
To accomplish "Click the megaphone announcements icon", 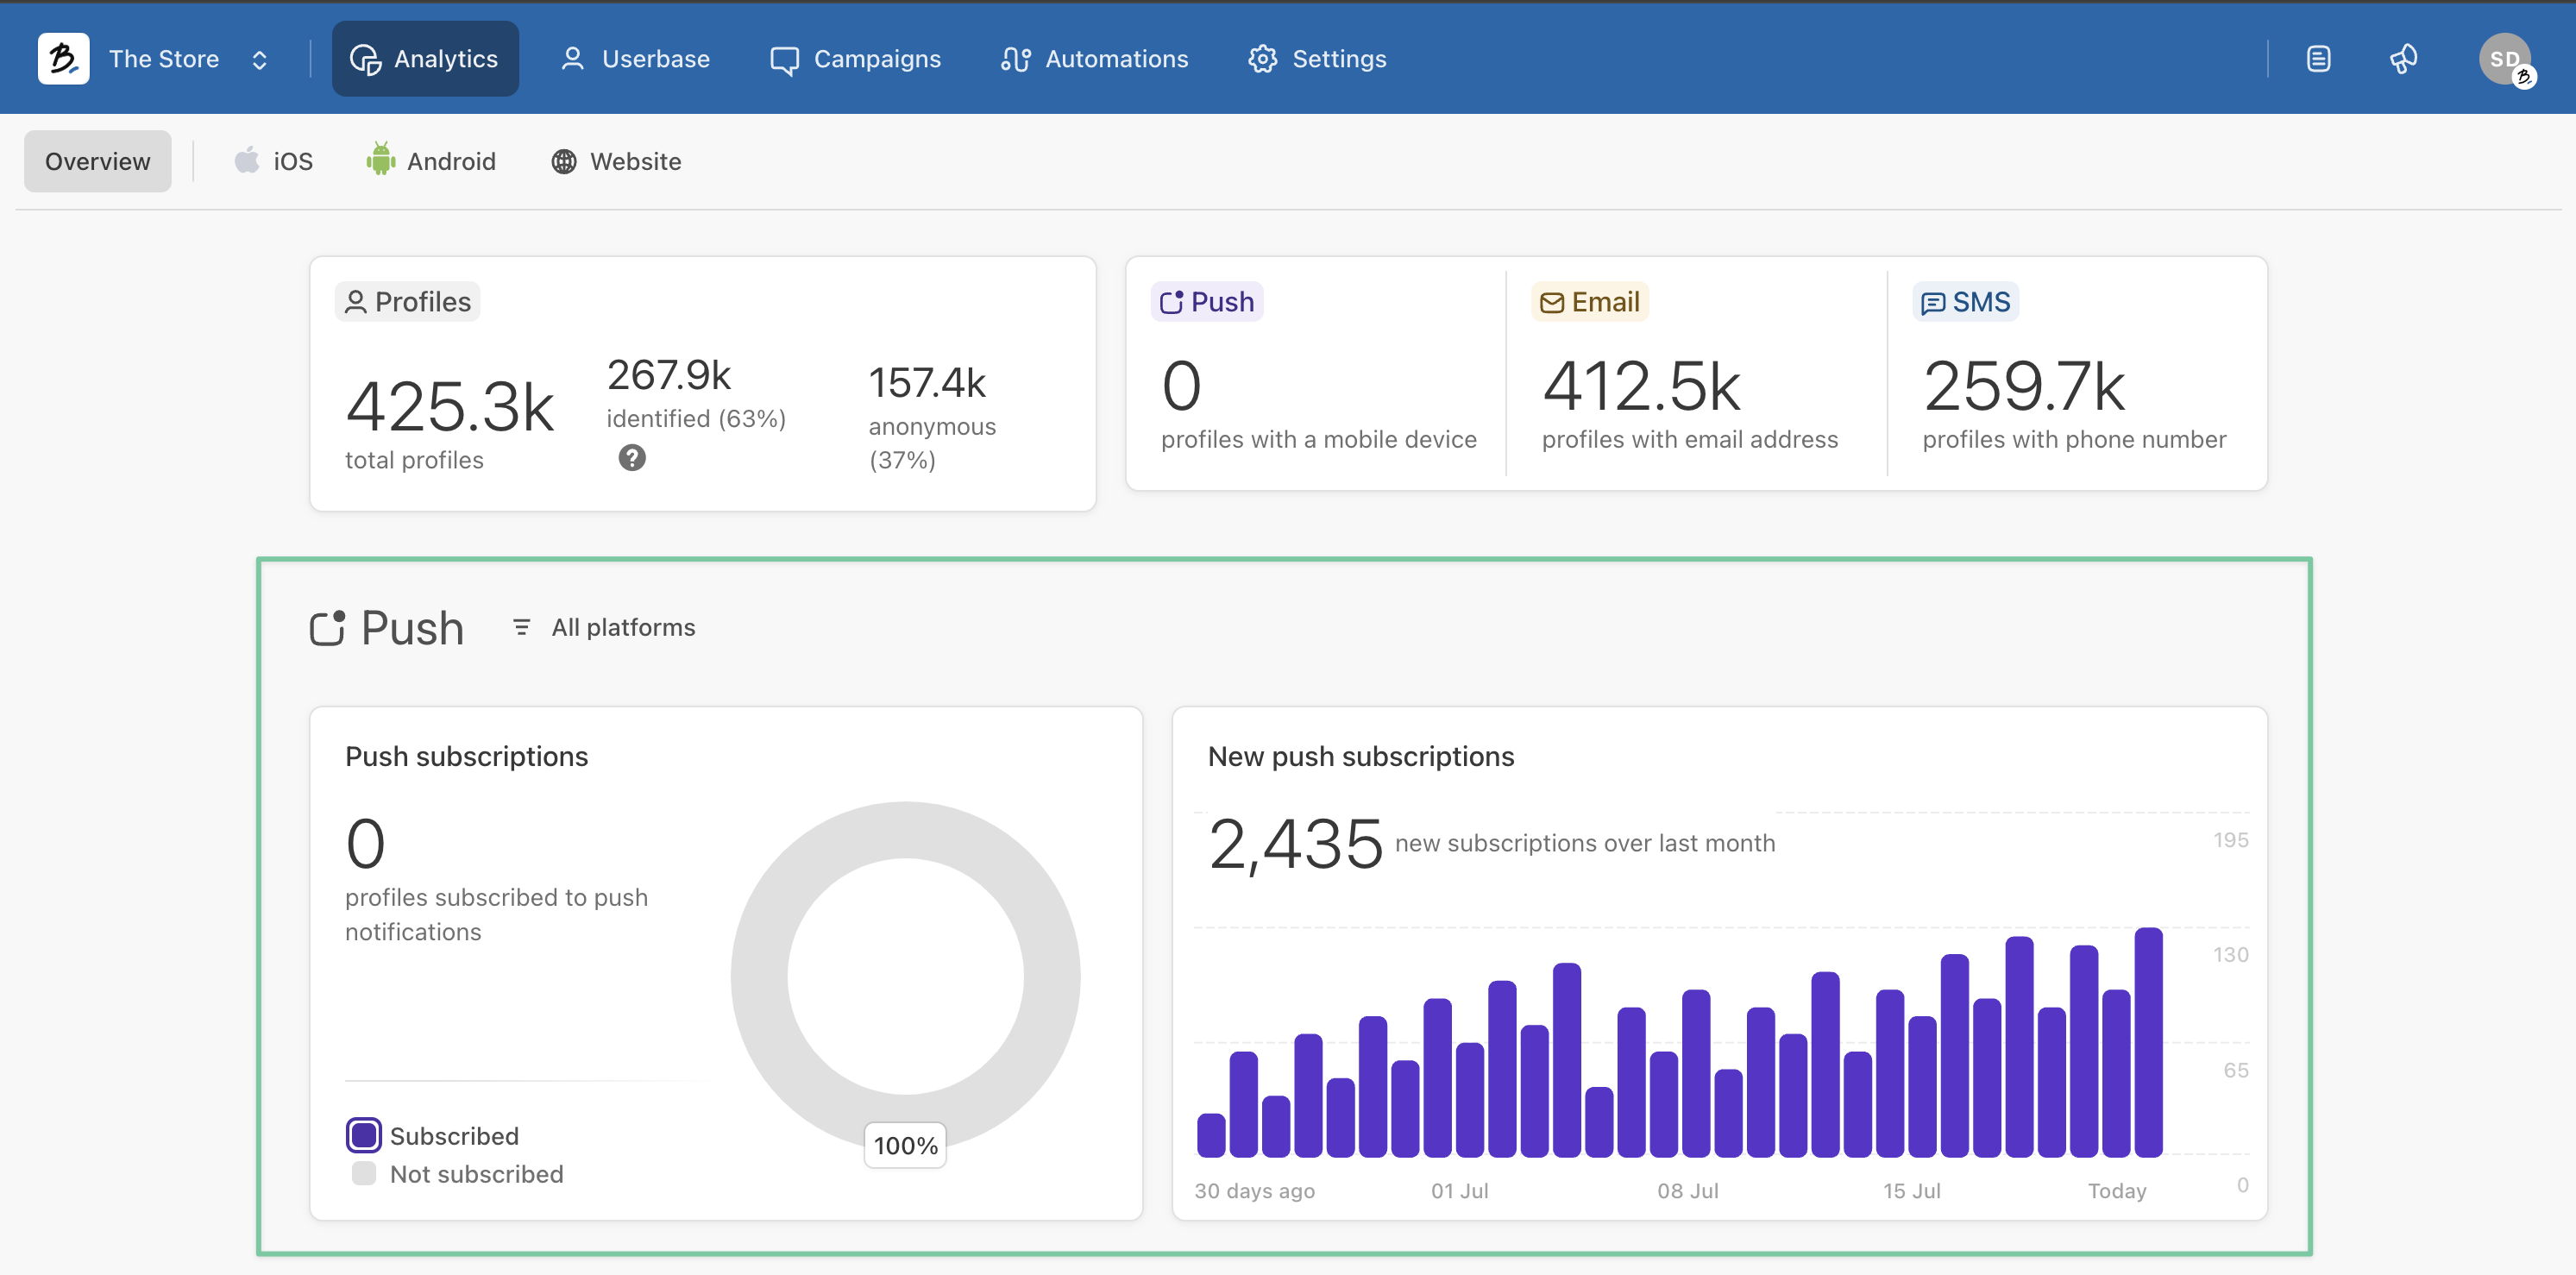I will coord(2404,58).
